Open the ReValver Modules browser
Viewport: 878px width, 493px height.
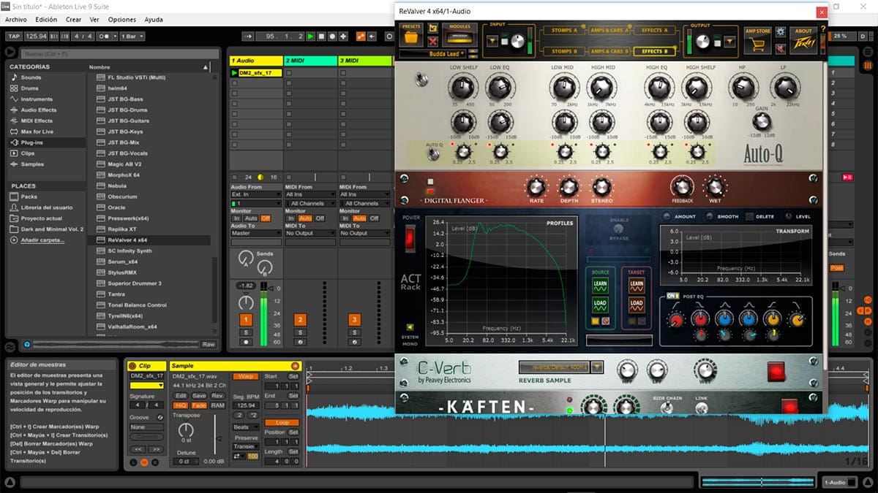(459, 37)
